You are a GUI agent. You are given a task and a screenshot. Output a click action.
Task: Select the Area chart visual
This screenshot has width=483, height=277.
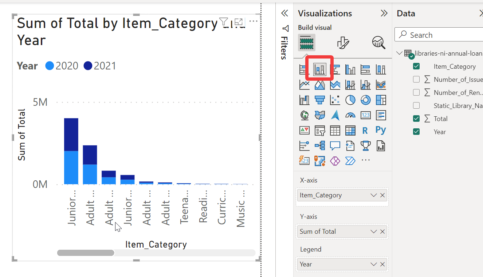[319, 85]
